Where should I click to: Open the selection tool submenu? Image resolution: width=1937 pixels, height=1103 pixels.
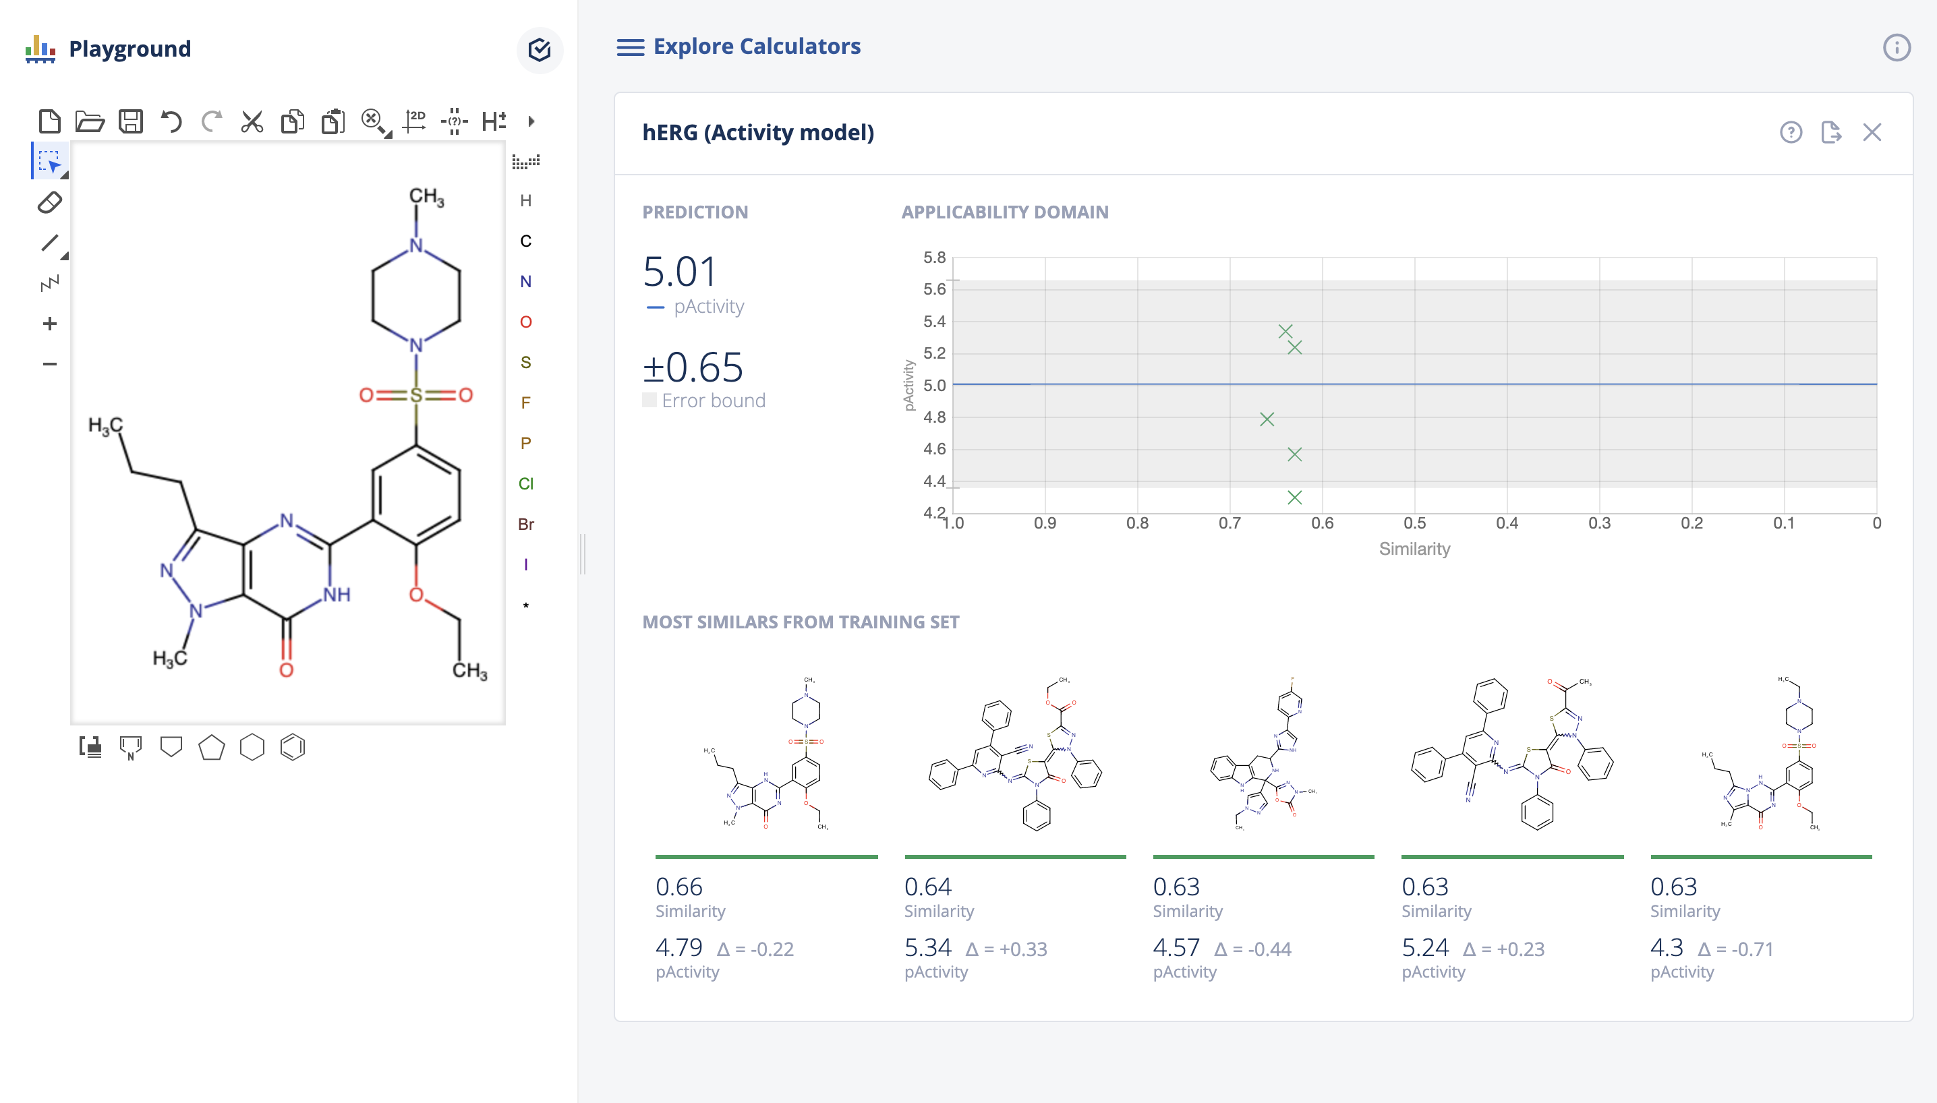coord(65,176)
